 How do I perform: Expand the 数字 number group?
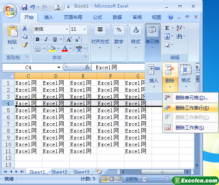pyautogui.click(x=119, y=42)
